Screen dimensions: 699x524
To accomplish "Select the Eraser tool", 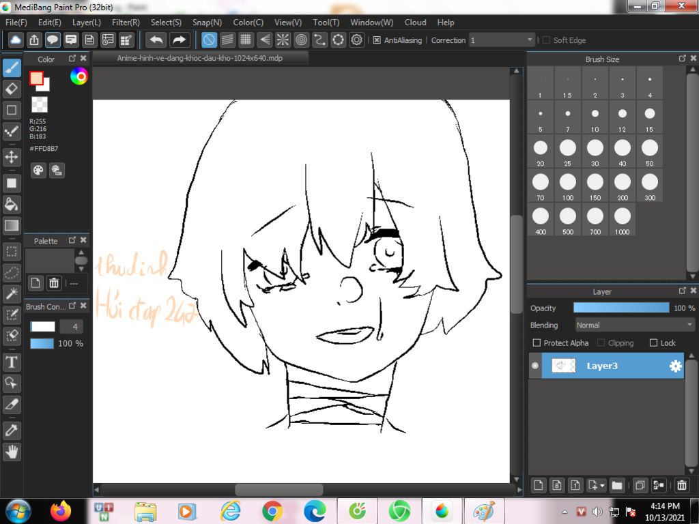I will pyautogui.click(x=12, y=89).
